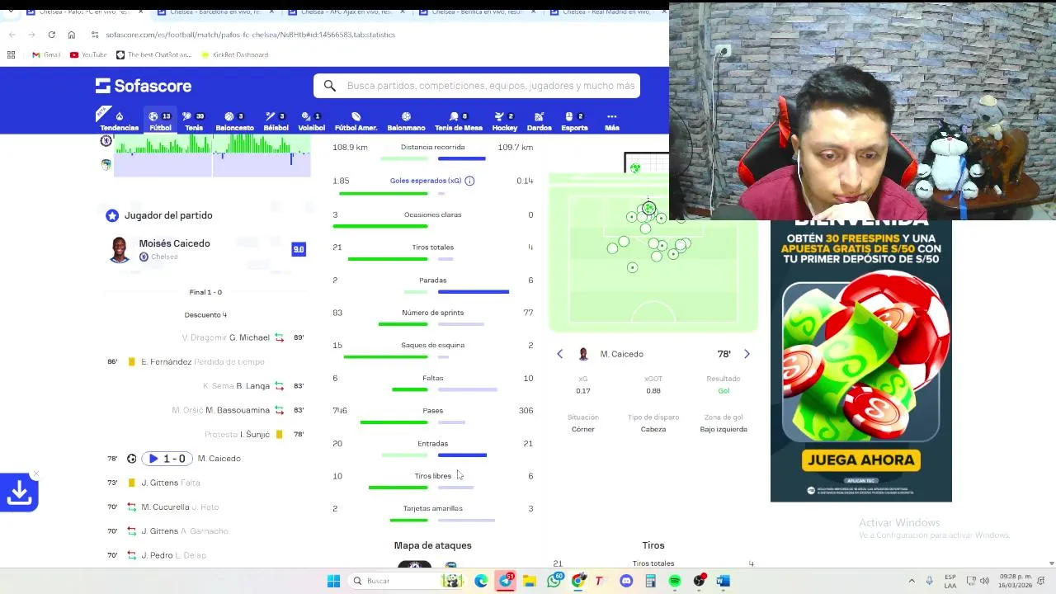Expand the Más sports menu
Viewport: 1056px width, 594px height.
coord(611,121)
